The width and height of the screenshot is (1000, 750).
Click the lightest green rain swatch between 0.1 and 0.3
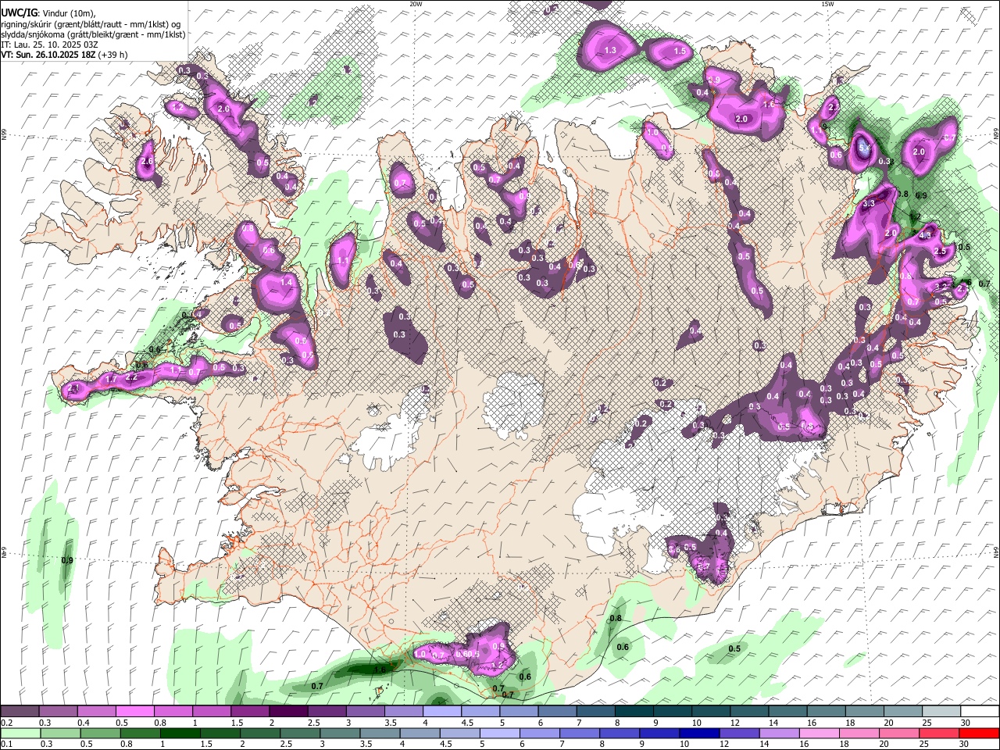[x=20, y=733]
